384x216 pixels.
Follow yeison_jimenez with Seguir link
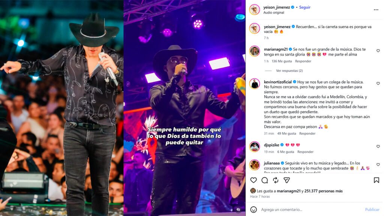[304, 7]
